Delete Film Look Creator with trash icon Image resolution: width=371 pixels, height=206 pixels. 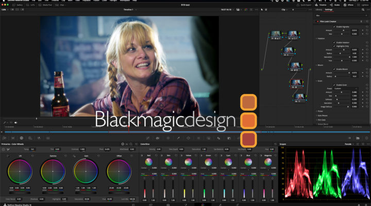361,22
